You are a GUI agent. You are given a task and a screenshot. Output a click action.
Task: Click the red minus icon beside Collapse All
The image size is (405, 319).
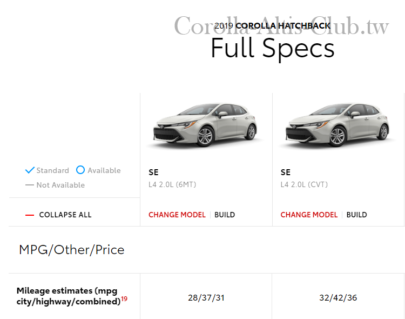click(30, 215)
